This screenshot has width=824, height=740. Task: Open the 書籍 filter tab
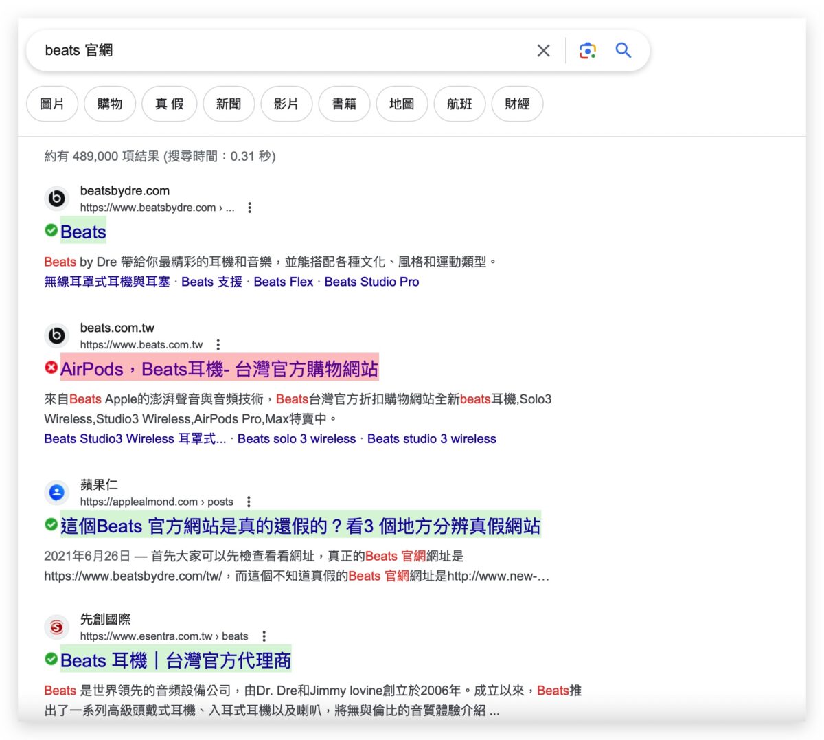pyautogui.click(x=344, y=104)
